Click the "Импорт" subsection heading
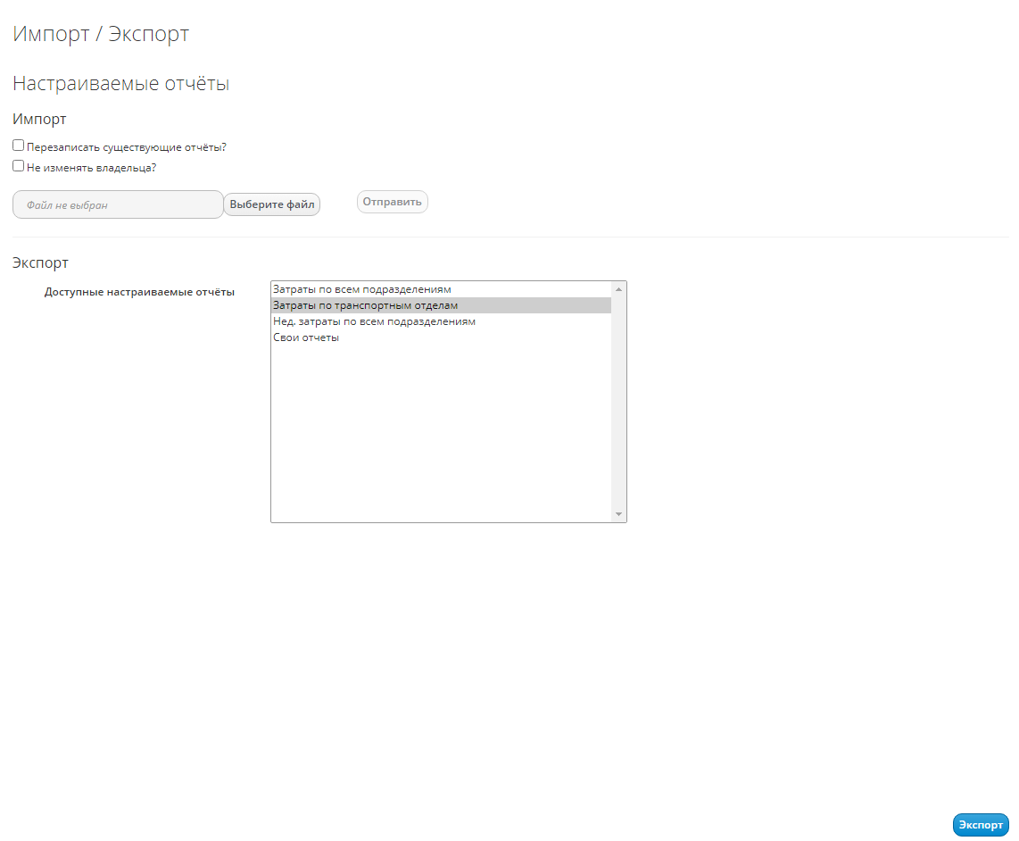The width and height of the screenshot is (1019, 841). (39, 119)
